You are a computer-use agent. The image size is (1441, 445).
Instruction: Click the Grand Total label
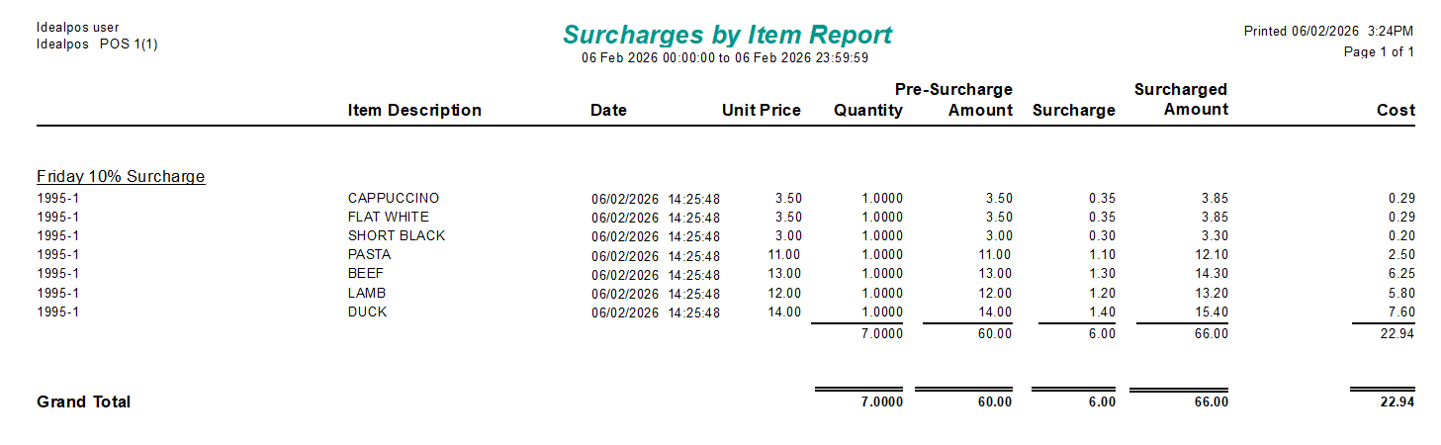83,401
